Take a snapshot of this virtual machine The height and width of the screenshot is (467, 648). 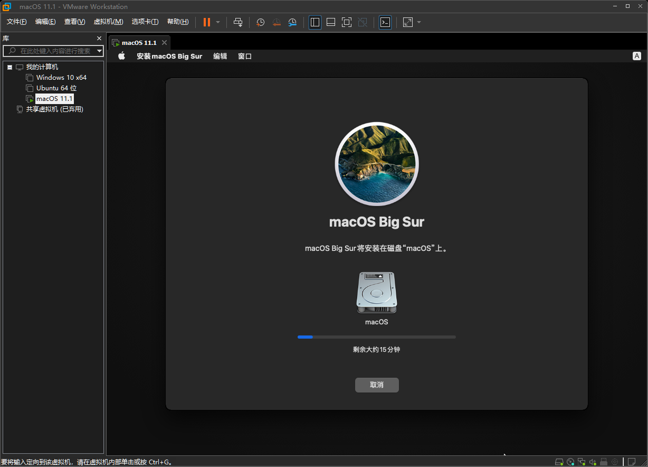260,22
